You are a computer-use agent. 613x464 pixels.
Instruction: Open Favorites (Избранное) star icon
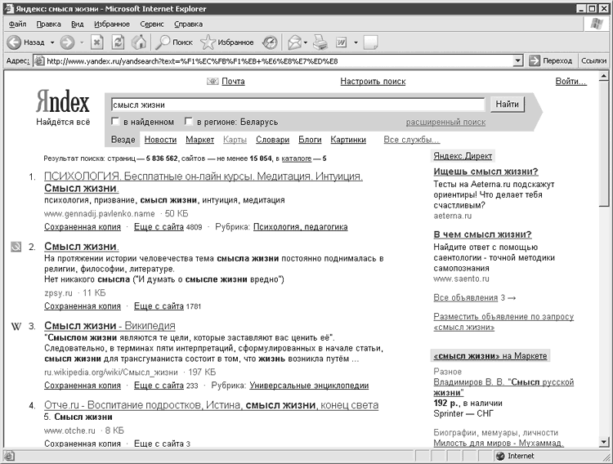(208, 42)
